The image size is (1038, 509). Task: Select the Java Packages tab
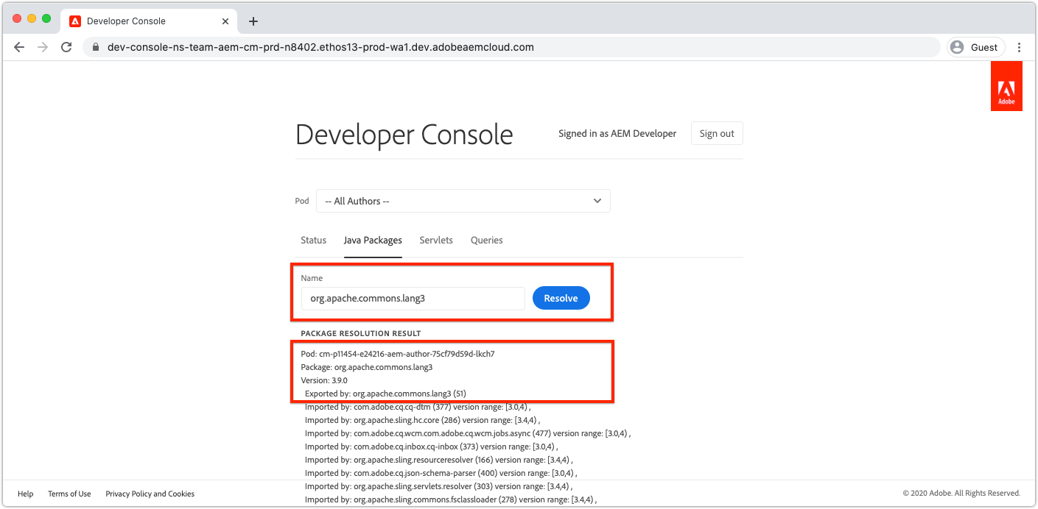point(373,241)
